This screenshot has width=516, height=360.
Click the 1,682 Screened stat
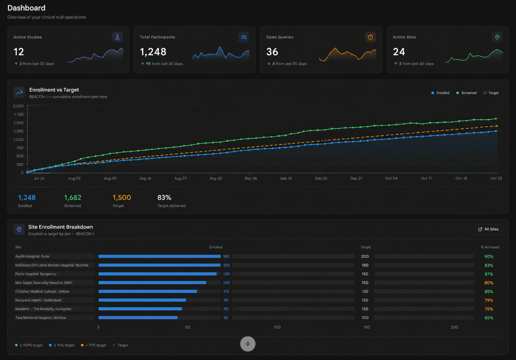73,201
